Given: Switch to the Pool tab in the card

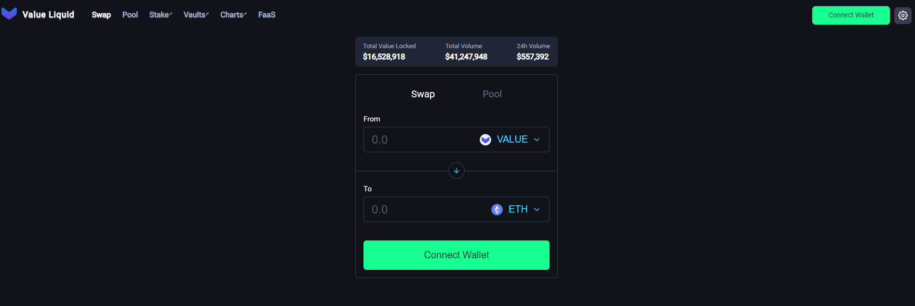Looking at the screenshot, I should tap(492, 94).
